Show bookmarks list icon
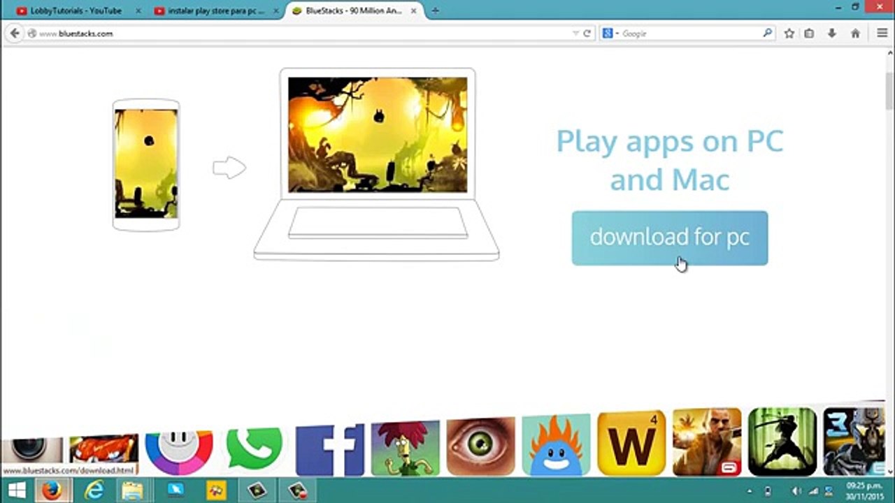The image size is (895, 503). [809, 33]
